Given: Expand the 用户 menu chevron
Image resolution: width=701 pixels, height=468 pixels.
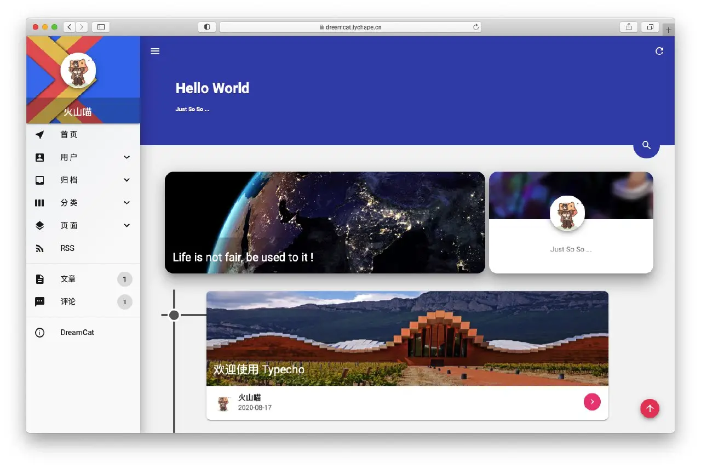Looking at the screenshot, I should [127, 157].
